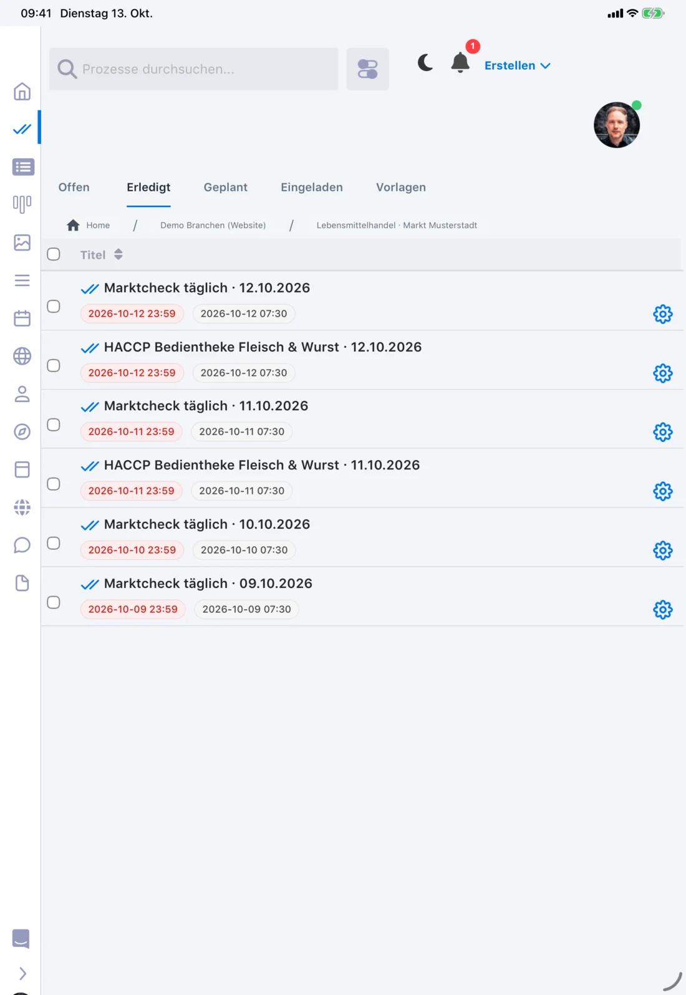Open the kanban board sidebar icon

pyautogui.click(x=22, y=204)
